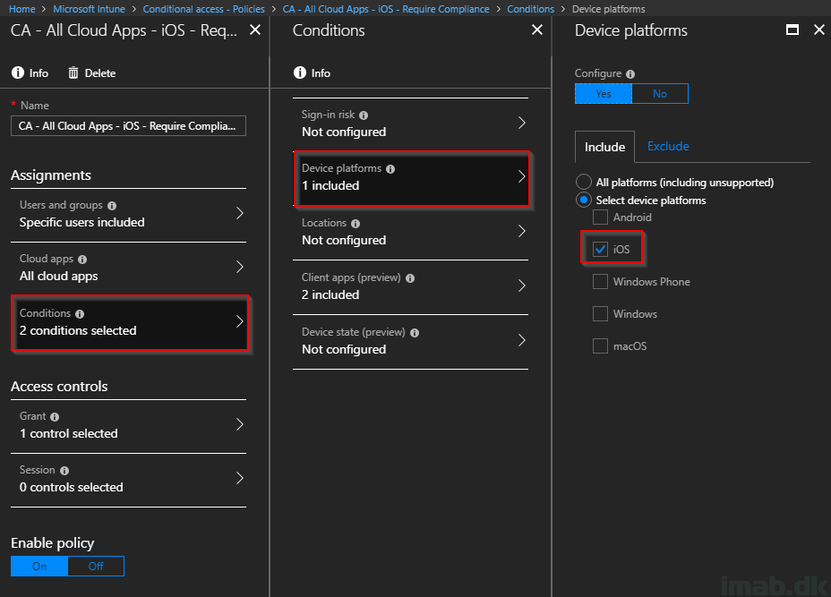Open Info icon in policy blade
The width and height of the screenshot is (831, 597).
pyautogui.click(x=18, y=72)
